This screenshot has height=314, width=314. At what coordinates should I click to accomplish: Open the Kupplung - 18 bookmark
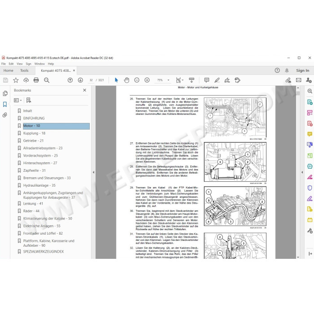point(34,133)
